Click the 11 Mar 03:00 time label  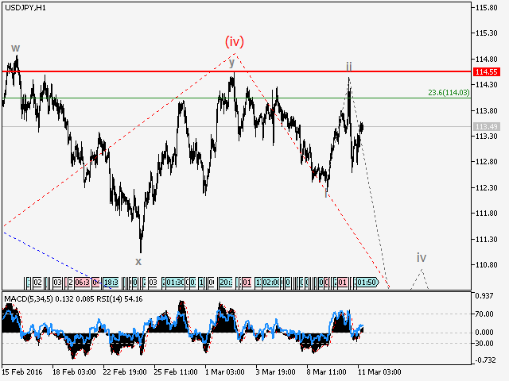pyautogui.click(x=379, y=372)
